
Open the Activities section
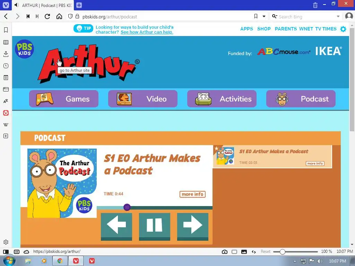222,99
